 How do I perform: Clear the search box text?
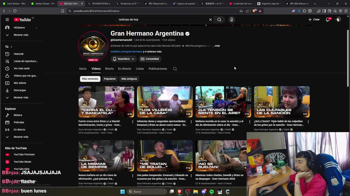pos(211,20)
